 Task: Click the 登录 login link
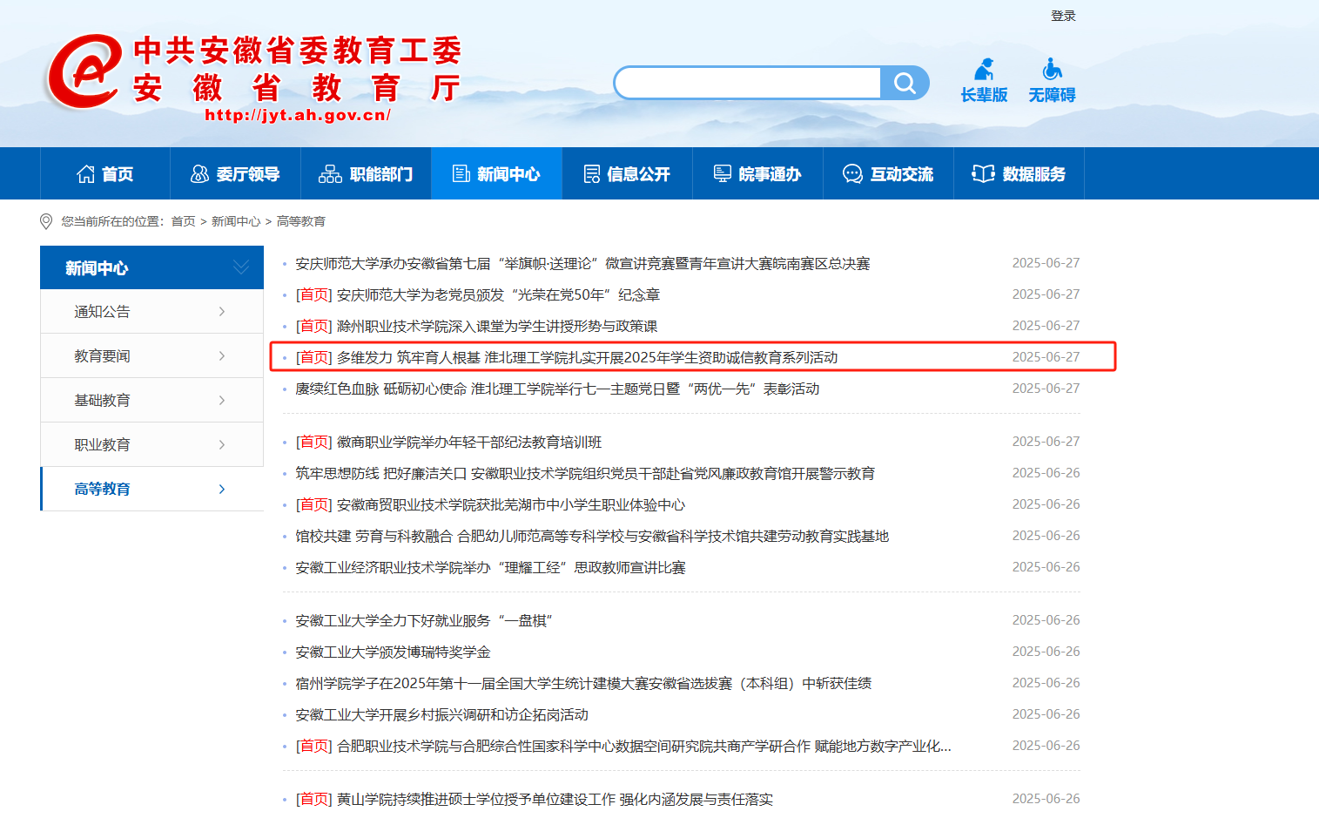pyautogui.click(x=1063, y=16)
